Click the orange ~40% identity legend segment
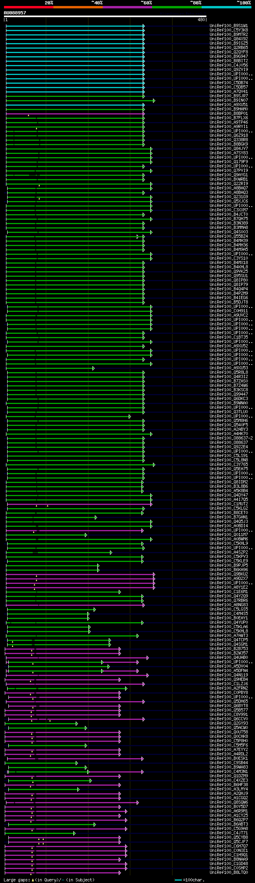 tap(78, 7)
